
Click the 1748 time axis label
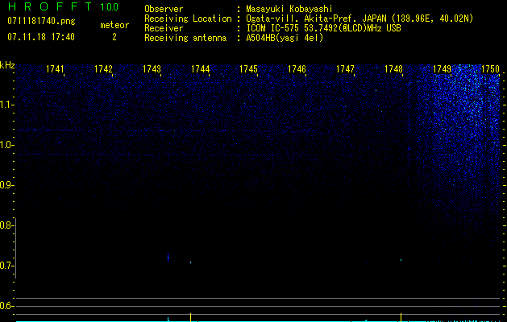pos(393,69)
